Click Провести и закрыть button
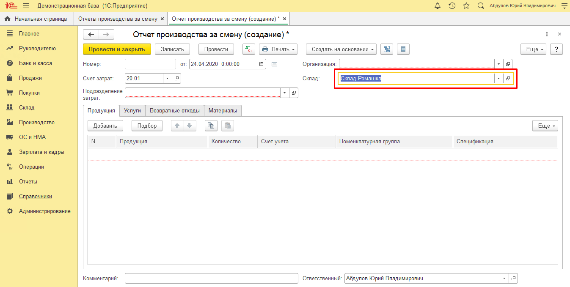The width and height of the screenshot is (570, 287). [x=117, y=49]
